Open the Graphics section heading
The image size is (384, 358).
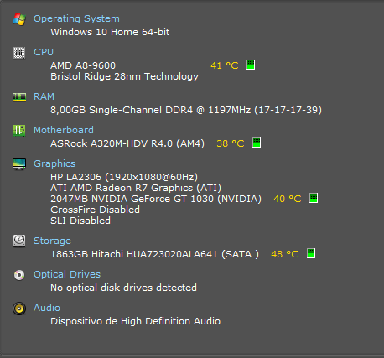(x=54, y=163)
